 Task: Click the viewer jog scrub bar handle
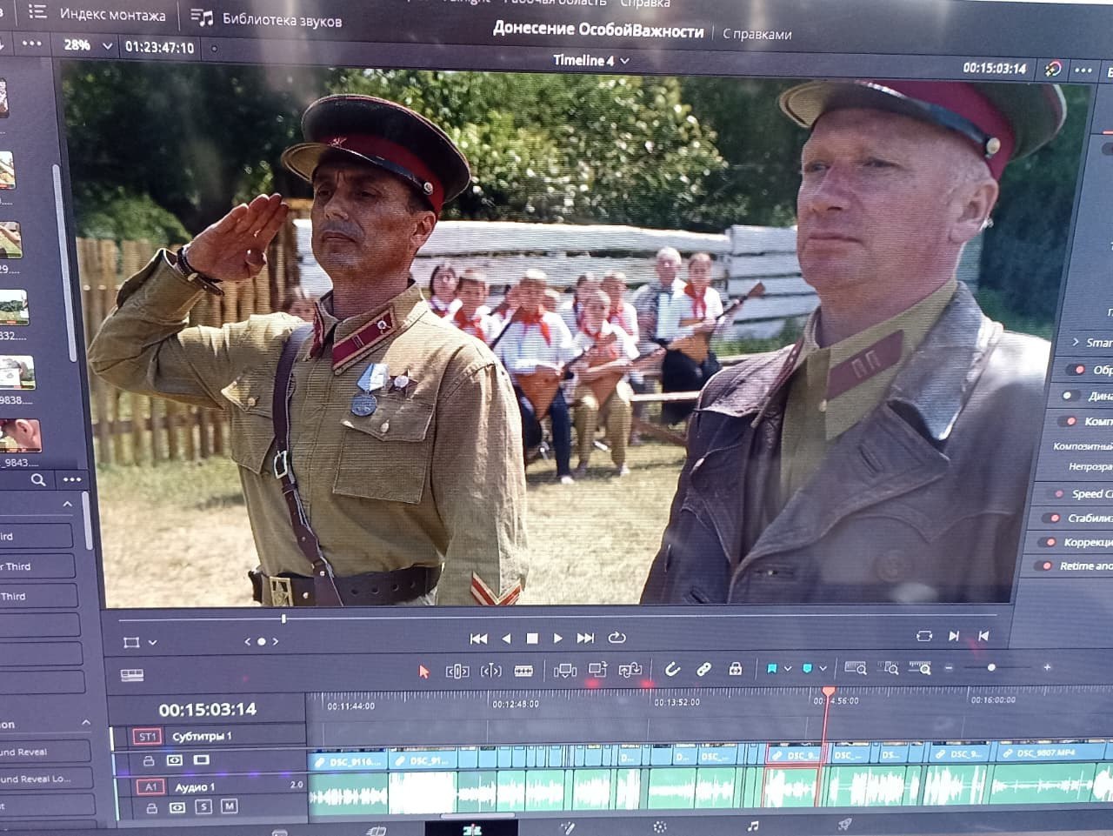click(x=283, y=619)
